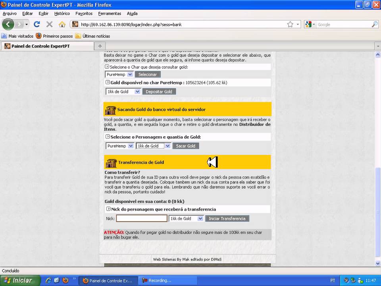Image resolution: width=381 pixels, height=286 pixels.
Task: Select the Painel de Controle ExpertPT tab
Action: (x=48, y=46)
